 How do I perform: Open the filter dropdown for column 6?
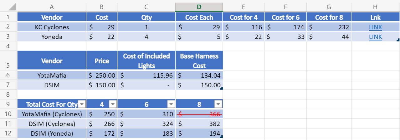click(x=171, y=104)
